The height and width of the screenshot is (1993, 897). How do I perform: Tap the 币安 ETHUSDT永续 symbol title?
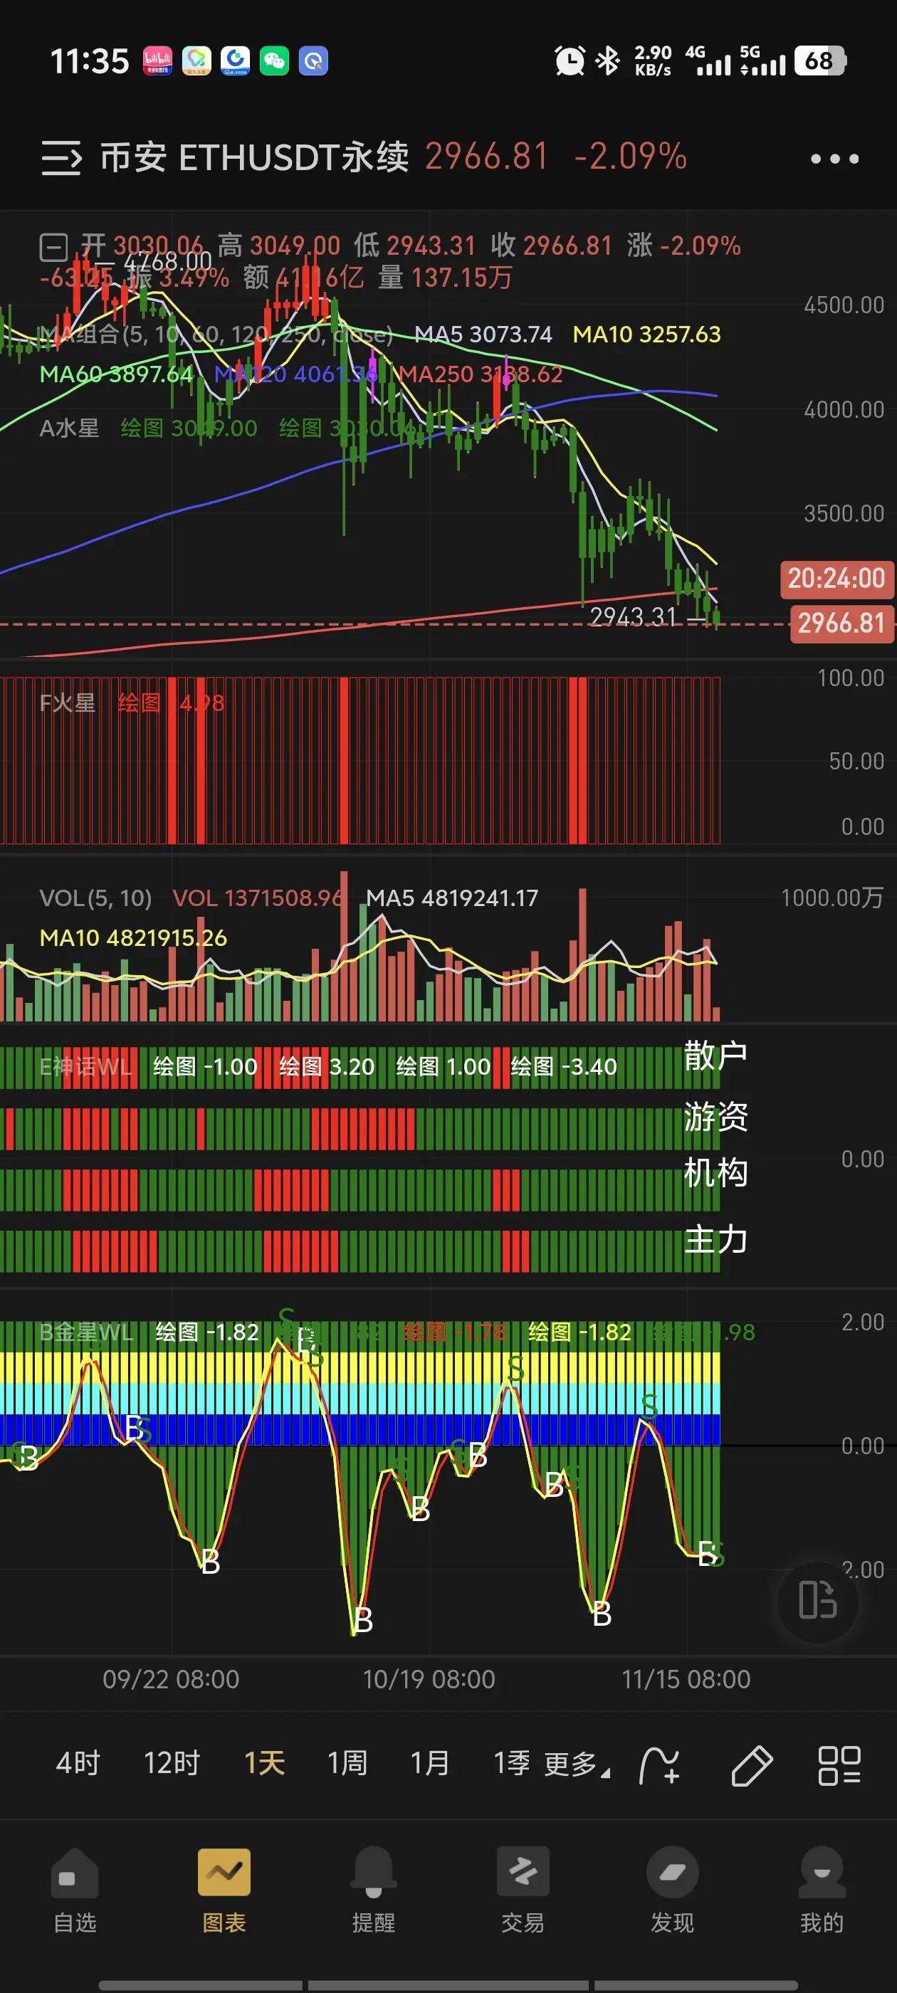[x=254, y=157]
